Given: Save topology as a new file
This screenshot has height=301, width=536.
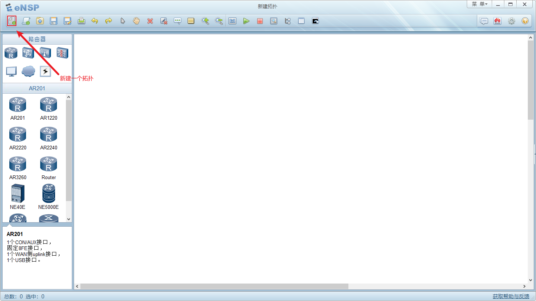Looking at the screenshot, I should (x=67, y=21).
